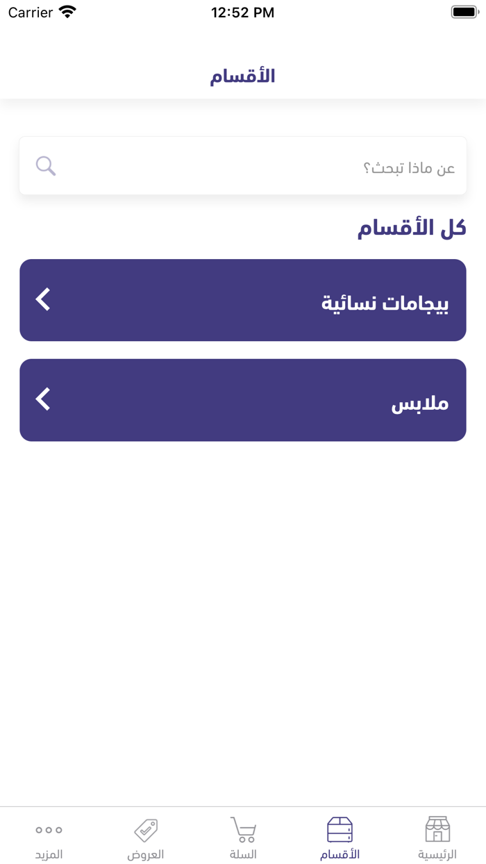This screenshot has width=486, height=864.
Task: Tap the three-dots more icon
Action: [49, 829]
